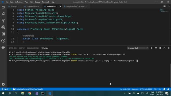The height and width of the screenshot is (96, 171).
Task: Open File Explorer from taskbar
Action: click(23, 93)
